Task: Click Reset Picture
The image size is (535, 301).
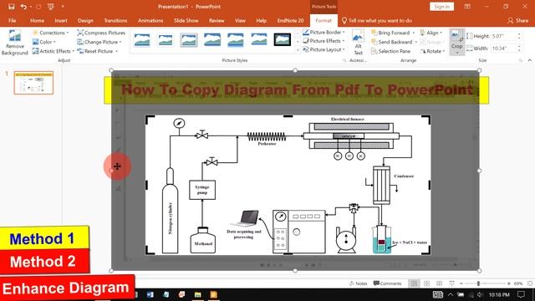Action: tap(98, 51)
